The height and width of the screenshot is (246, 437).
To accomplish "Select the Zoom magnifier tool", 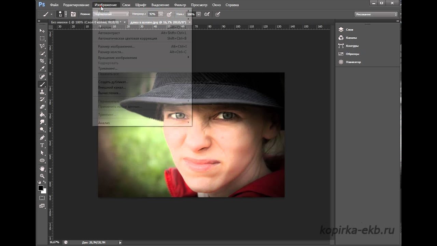I will point(42,176).
